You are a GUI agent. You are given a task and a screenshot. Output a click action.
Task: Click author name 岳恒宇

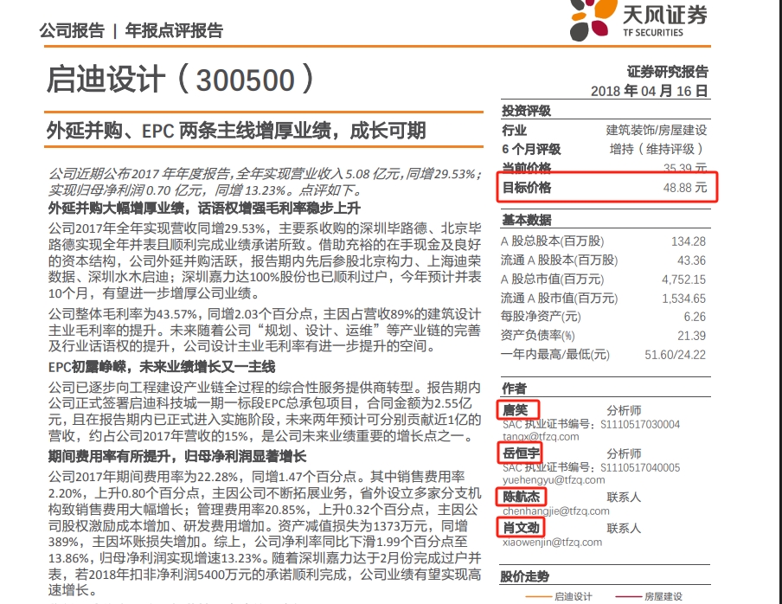[x=521, y=453]
